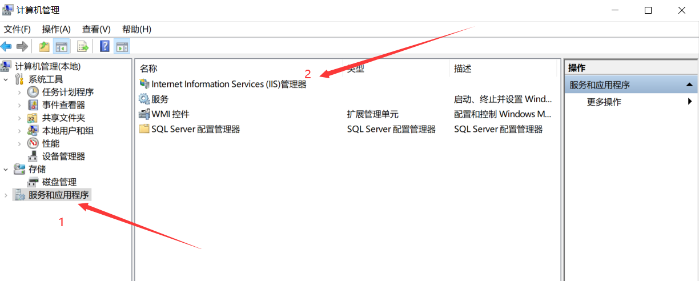Image resolution: width=699 pixels, height=281 pixels.
Task: Click the 服务和应用程序 tree icon
Action: (20, 195)
